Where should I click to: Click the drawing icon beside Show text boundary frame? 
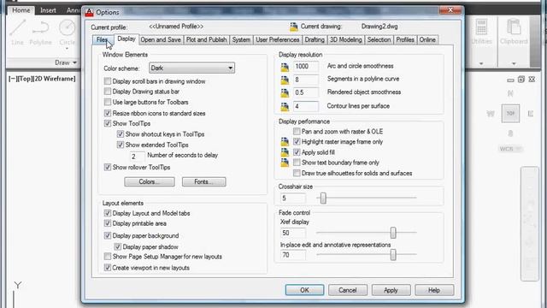click(x=285, y=163)
